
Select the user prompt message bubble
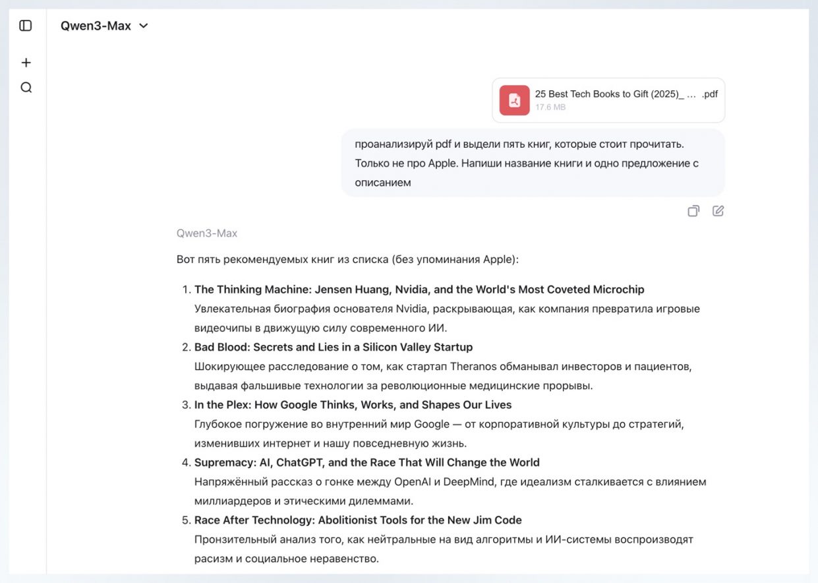click(x=533, y=163)
